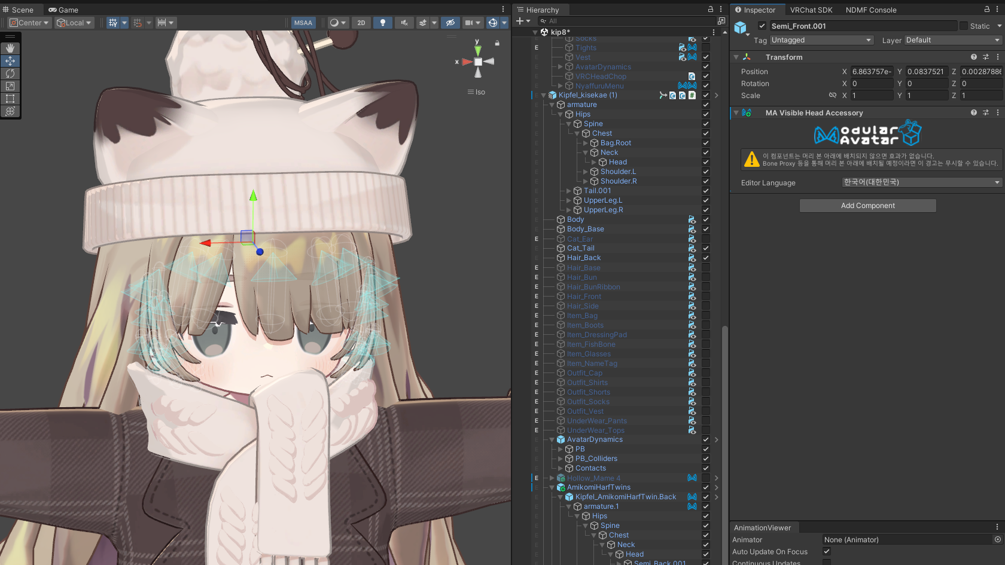Select the Hand view tool
Viewport: 1005px width, 565px height.
(10, 48)
